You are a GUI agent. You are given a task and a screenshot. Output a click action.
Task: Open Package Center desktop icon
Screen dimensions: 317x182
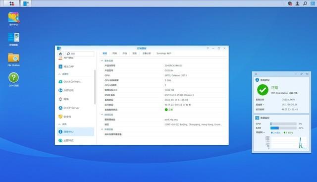point(13,19)
